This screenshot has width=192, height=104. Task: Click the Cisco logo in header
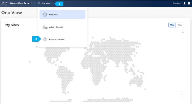tap(4, 3)
